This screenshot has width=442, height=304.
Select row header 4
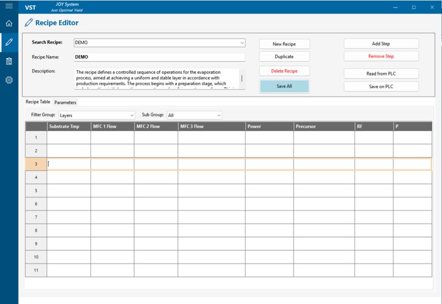36,177
